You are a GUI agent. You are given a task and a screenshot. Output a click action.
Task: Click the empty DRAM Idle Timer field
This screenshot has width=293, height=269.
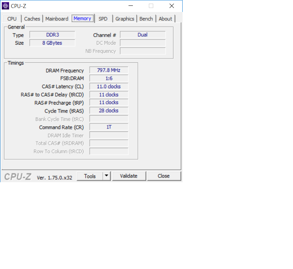point(109,135)
